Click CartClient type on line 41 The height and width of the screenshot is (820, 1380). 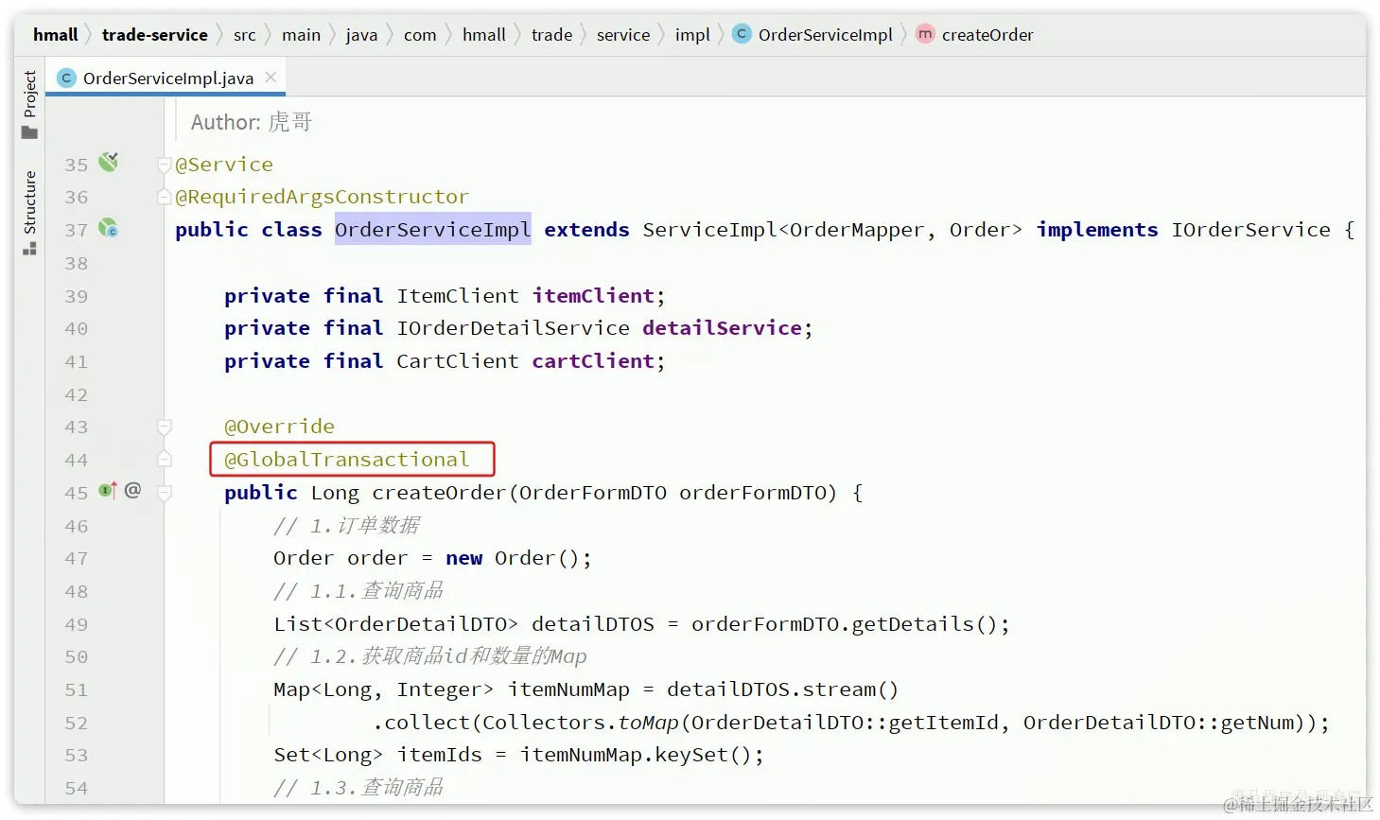(458, 361)
